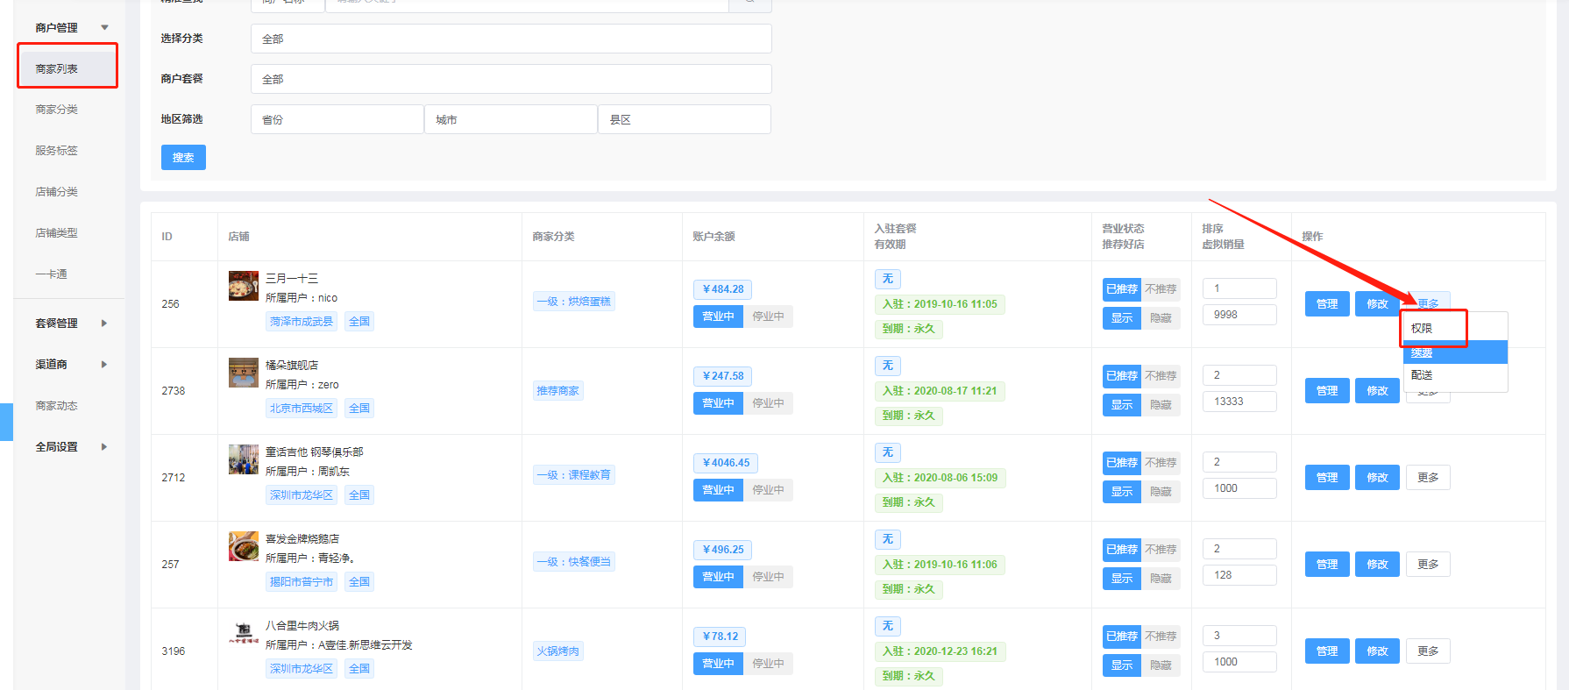Set store 256 status to 停业中
The height and width of the screenshot is (690, 1569).
(x=768, y=317)
